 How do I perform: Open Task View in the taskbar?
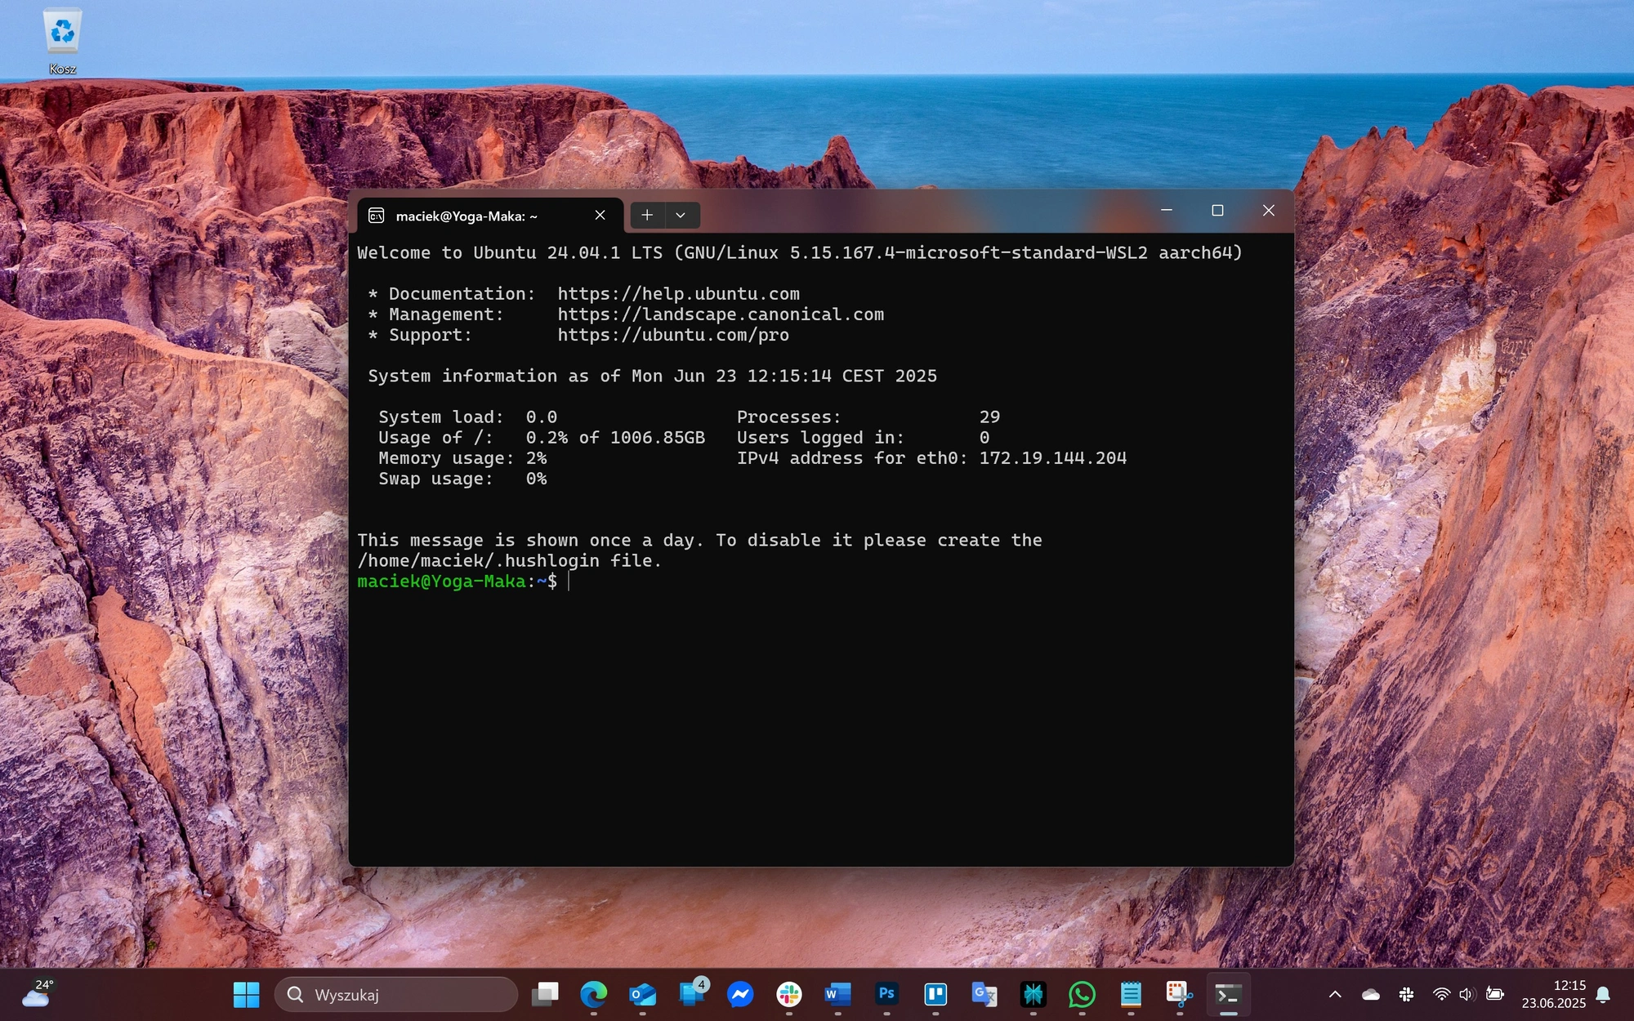pos(545,994)
